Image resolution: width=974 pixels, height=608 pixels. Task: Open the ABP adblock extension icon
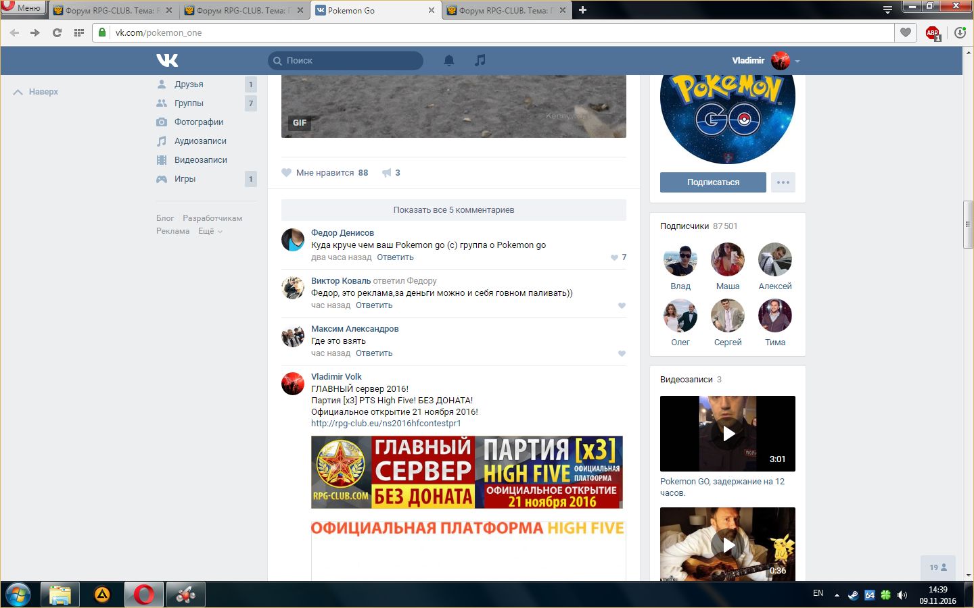pyautogui.click(x=933, y=32)
